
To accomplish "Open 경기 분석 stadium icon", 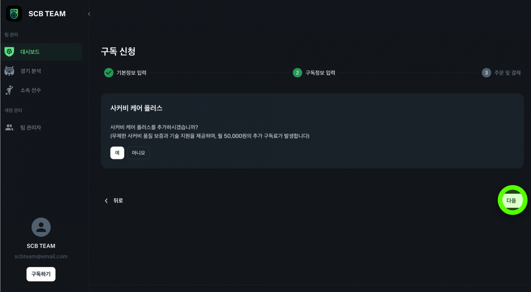I will point(9,71).
